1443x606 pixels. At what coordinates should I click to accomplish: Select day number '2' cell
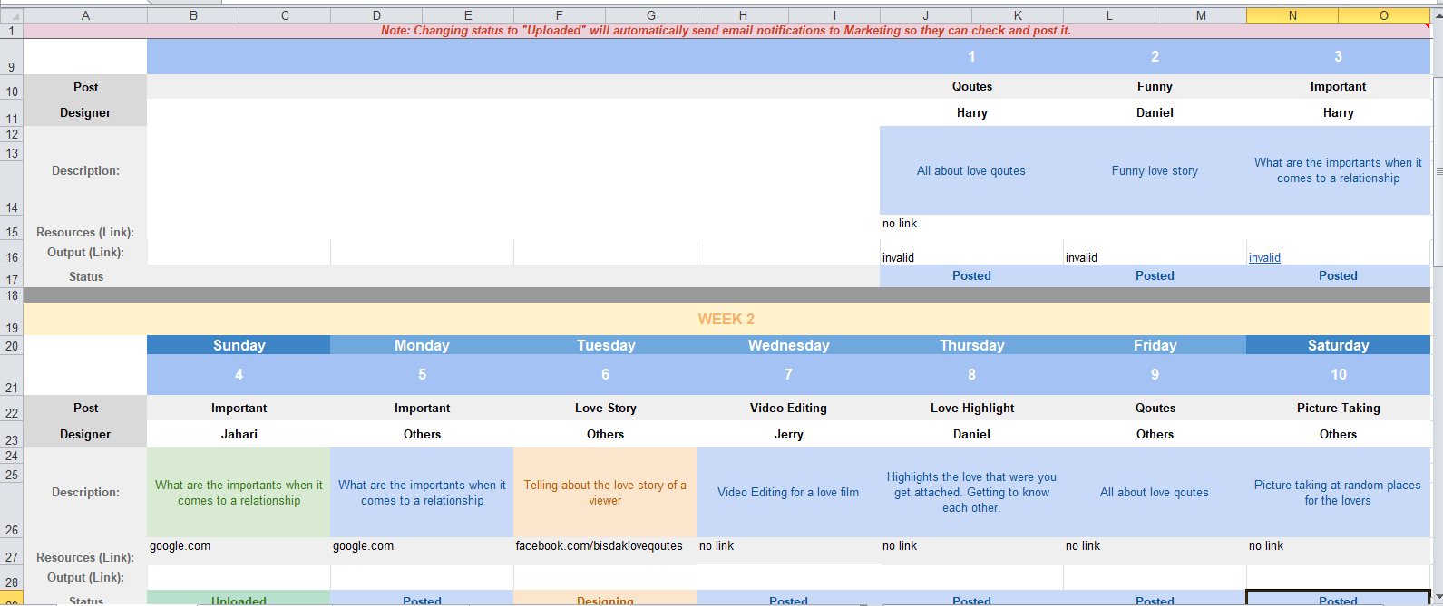point(1155,57)
